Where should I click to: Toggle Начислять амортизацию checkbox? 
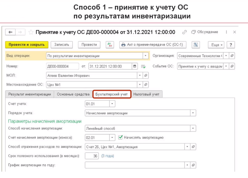pyautogui.click(x=120, y=137)
